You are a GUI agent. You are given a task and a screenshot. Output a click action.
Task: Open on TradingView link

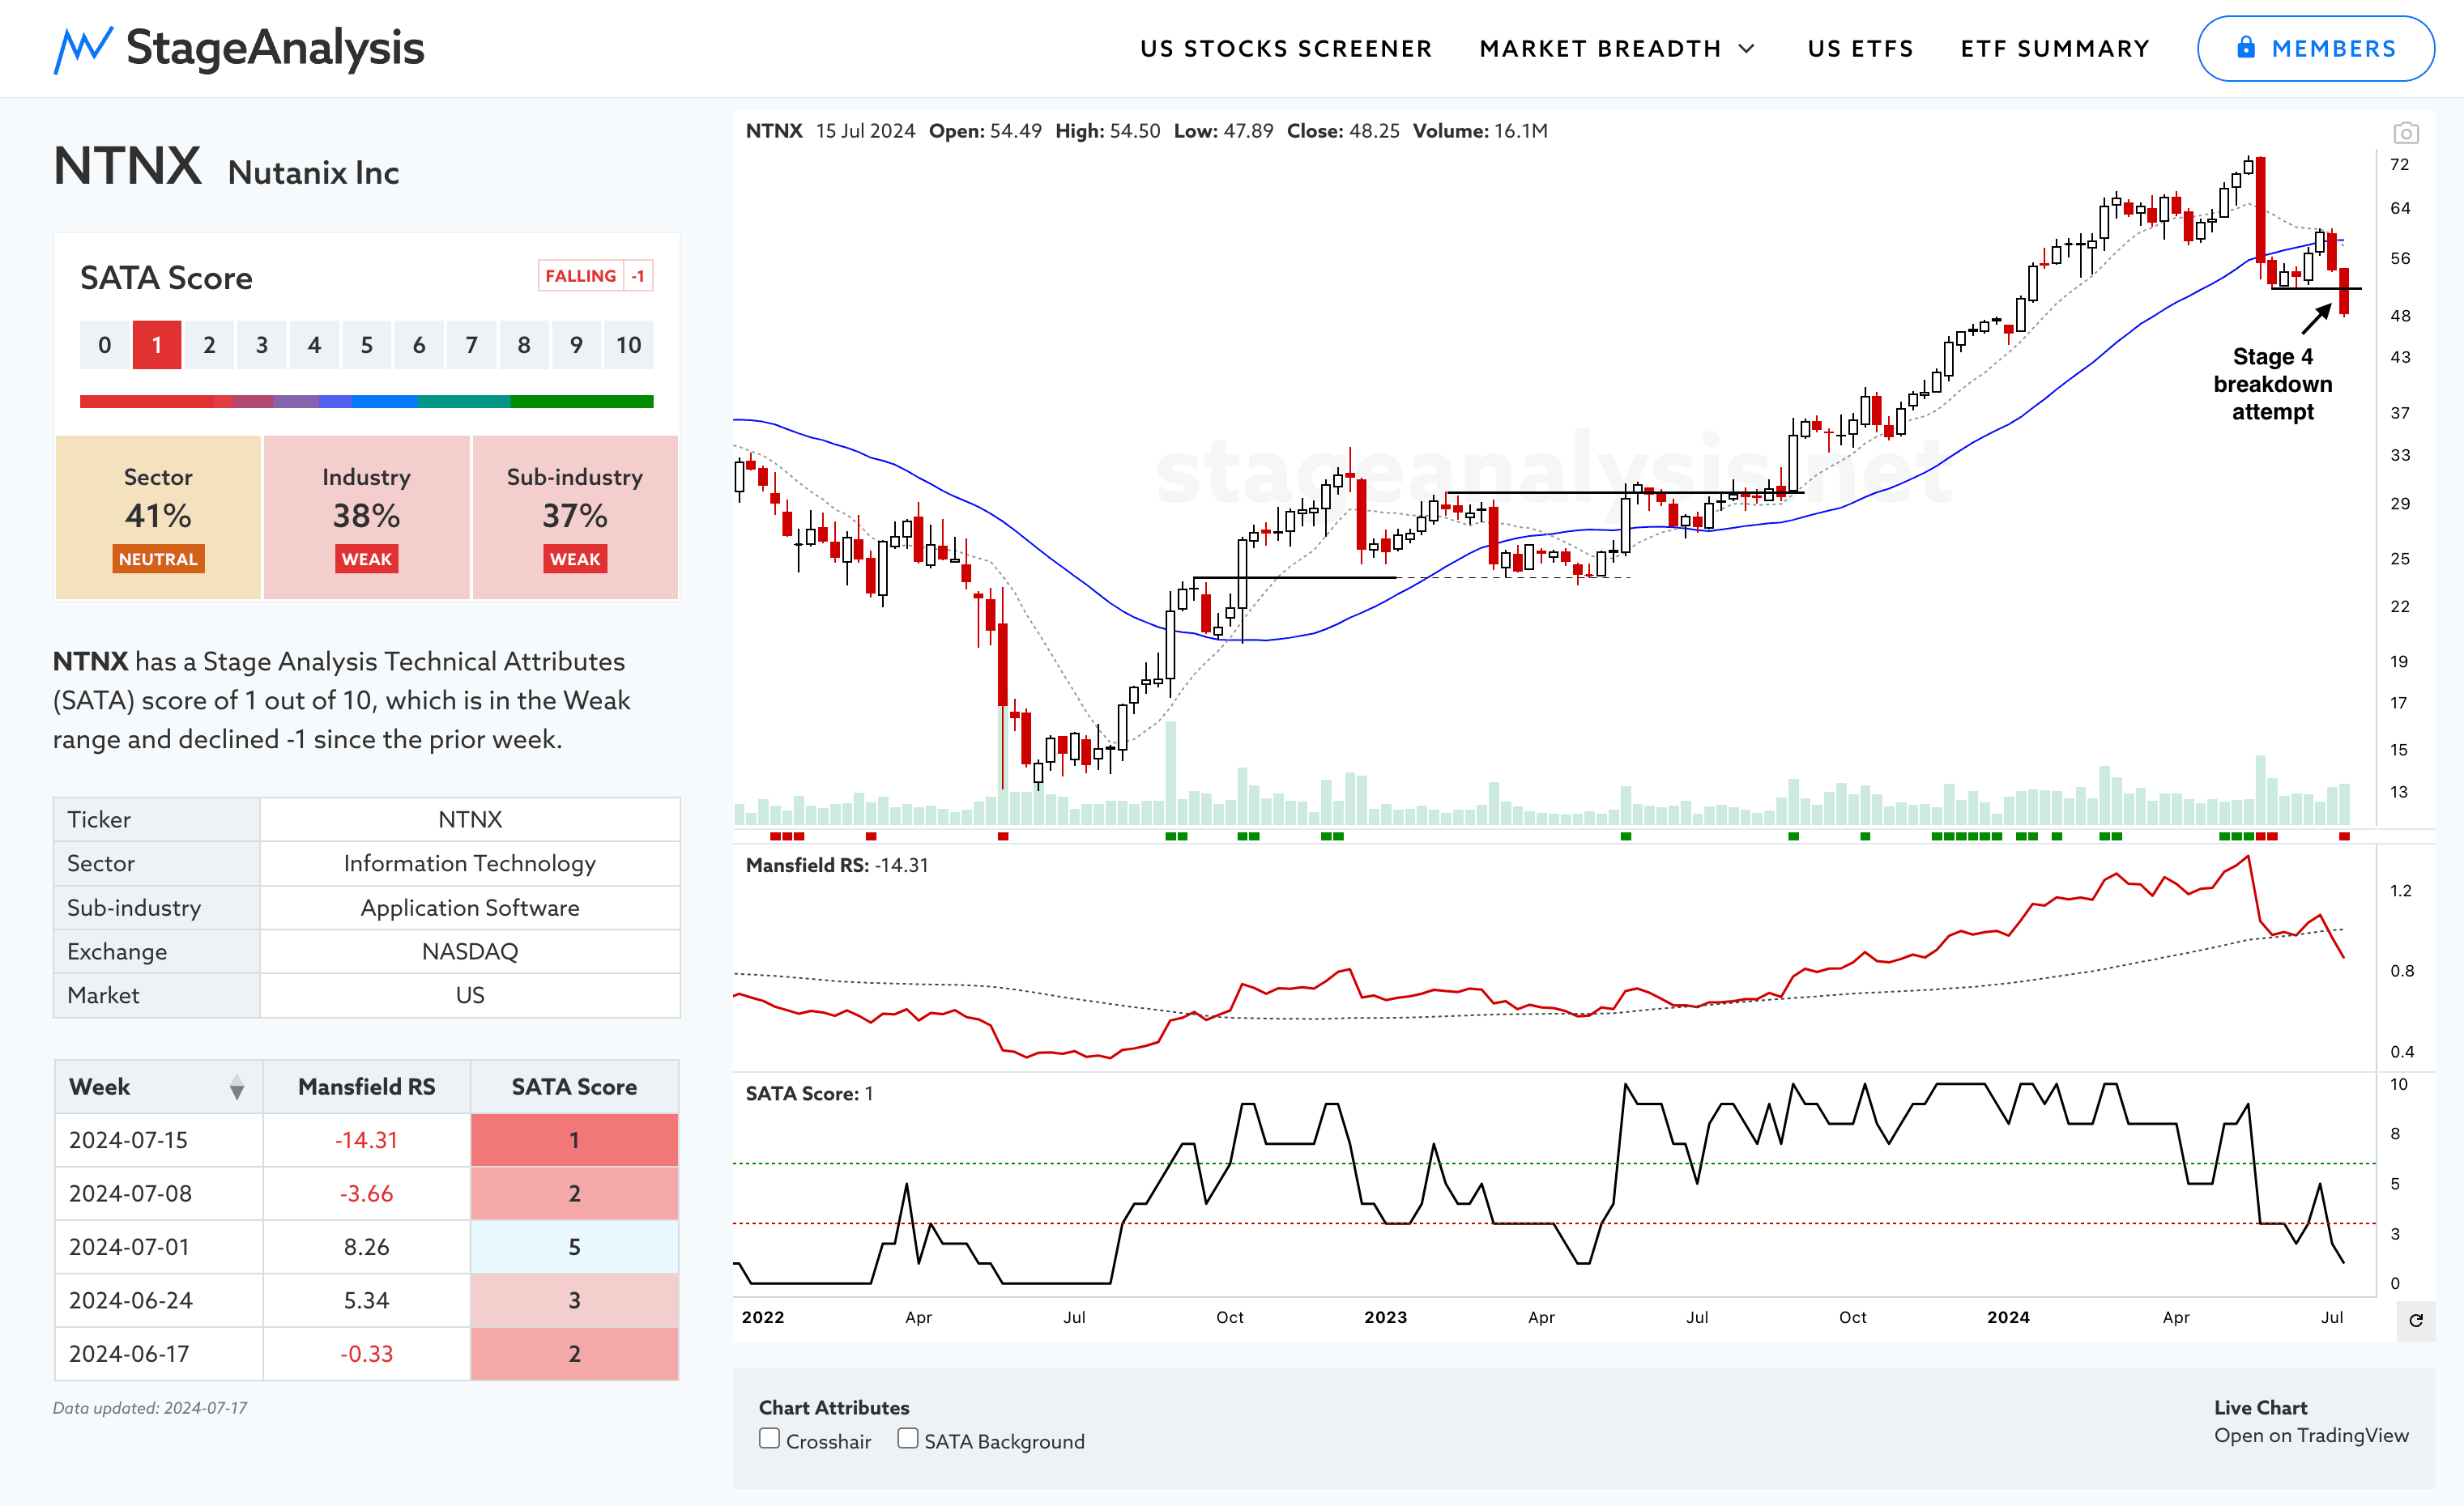tap(2311, 1436)
